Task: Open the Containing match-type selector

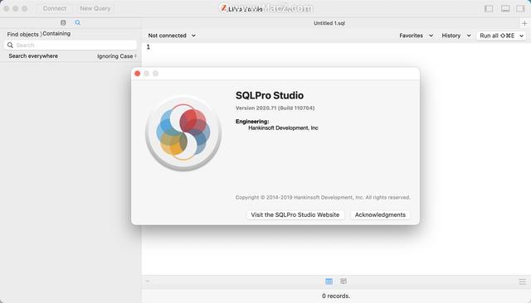Action: tap(56, 33)
